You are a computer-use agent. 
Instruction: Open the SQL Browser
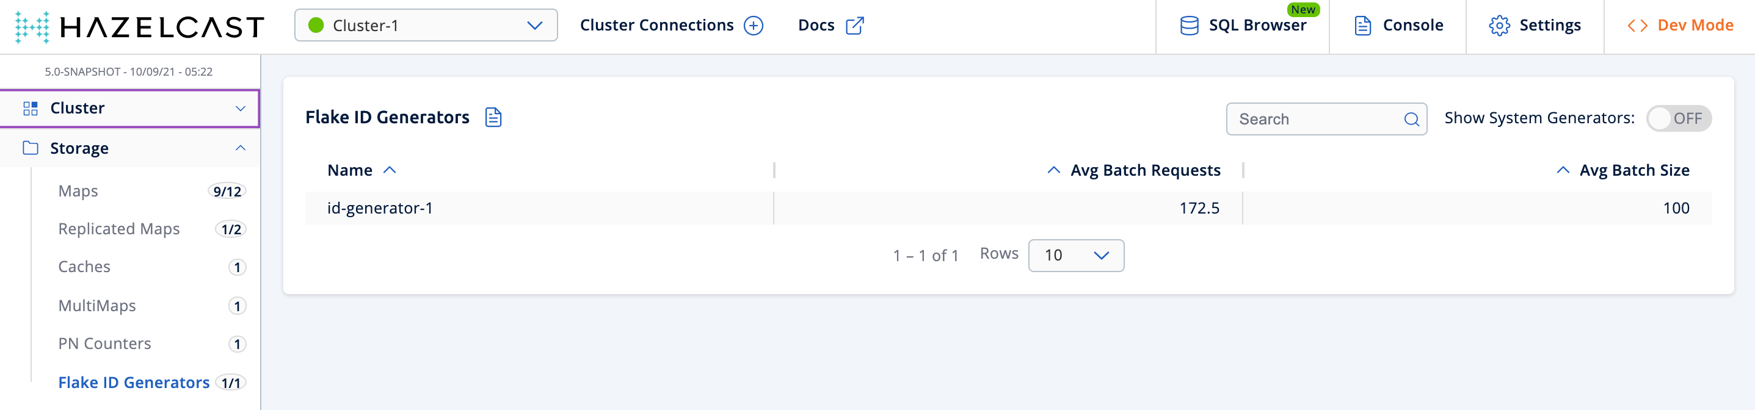pos(1257,25)
